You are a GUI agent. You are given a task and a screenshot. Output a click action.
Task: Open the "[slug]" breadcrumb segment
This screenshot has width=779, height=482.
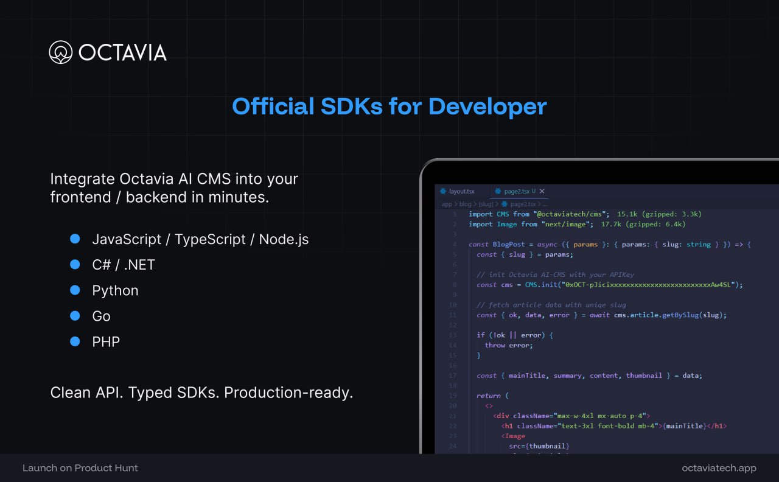(x=486, y=204)
